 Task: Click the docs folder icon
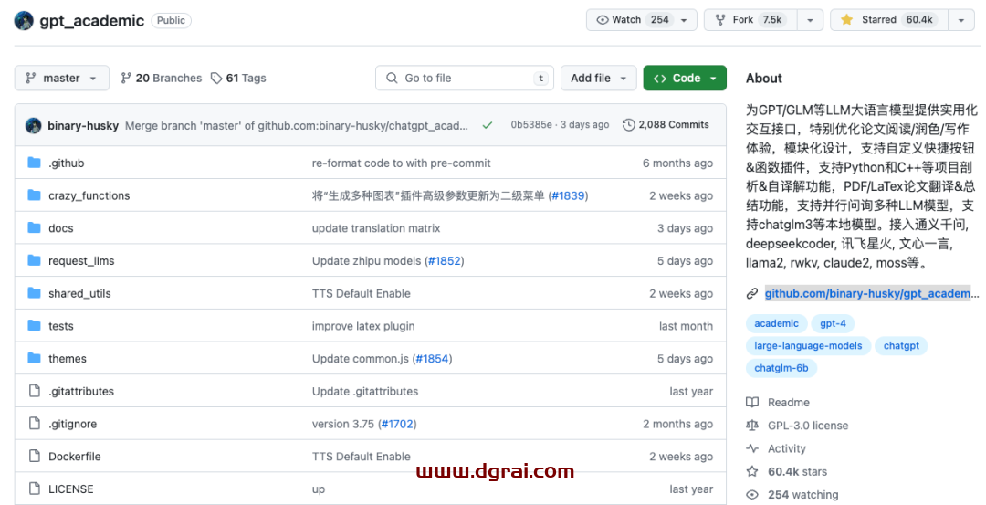coord(35,227)
